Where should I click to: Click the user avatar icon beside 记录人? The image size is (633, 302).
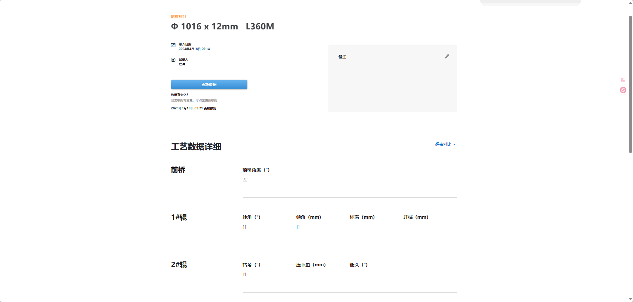click(173, 60)
